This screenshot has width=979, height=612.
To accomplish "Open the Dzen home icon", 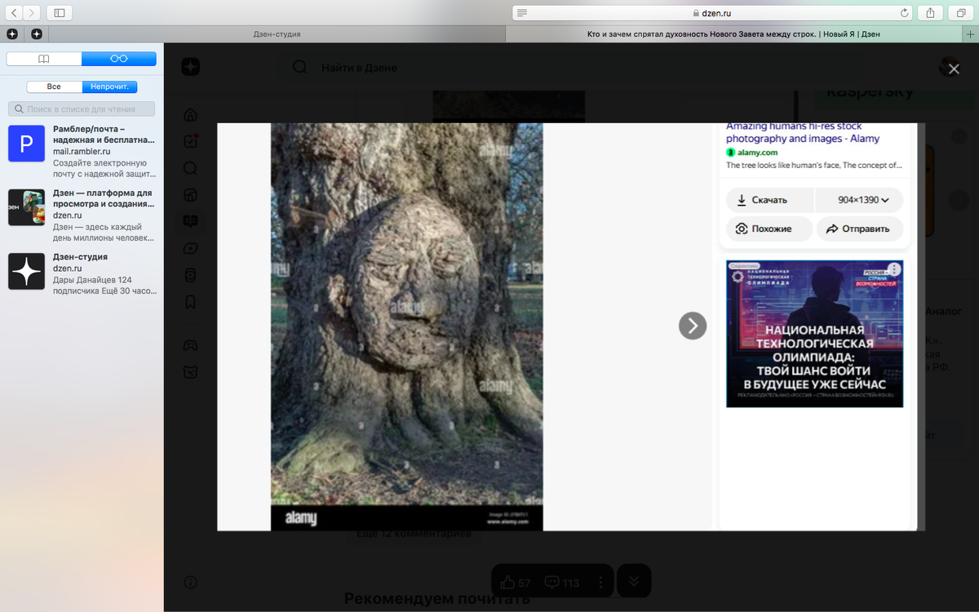I will tap(190, 114).
